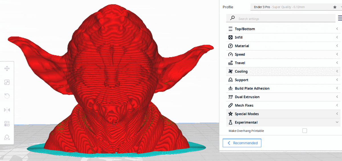Open the Per Model Settings tool
Viewport: 342px width, 161px height.
click(7, 124)
